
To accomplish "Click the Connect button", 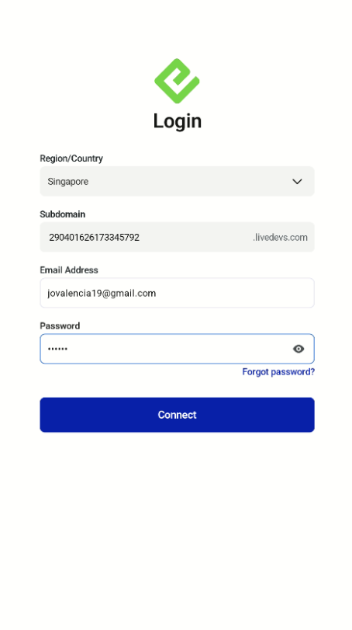I will point(177,415).
